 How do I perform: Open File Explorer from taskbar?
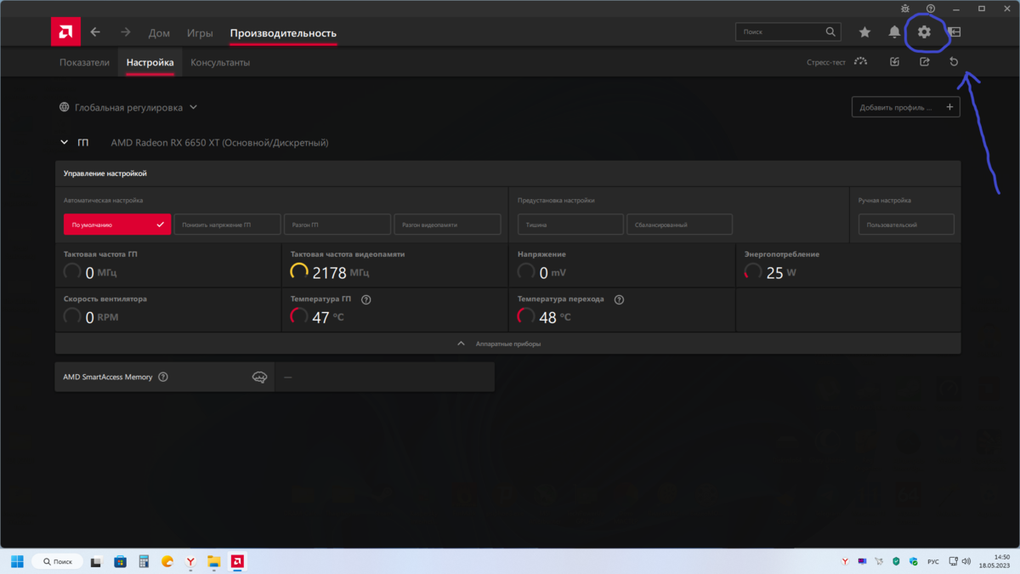(214, 561)
